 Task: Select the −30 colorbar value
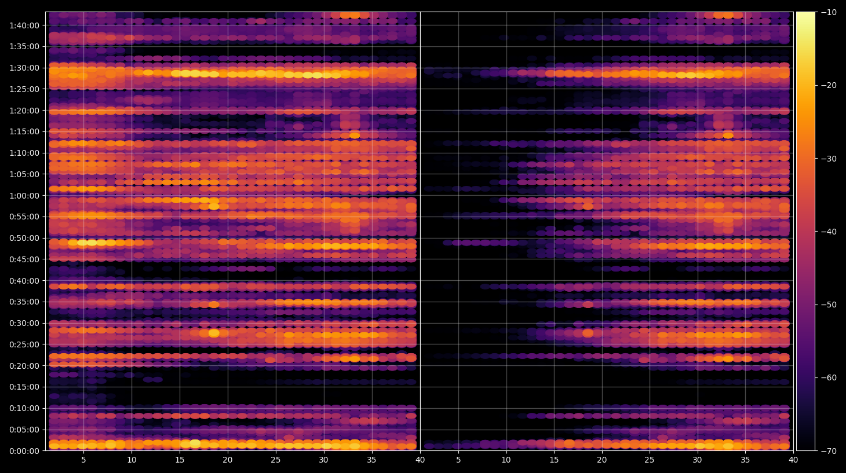(829, 159)
